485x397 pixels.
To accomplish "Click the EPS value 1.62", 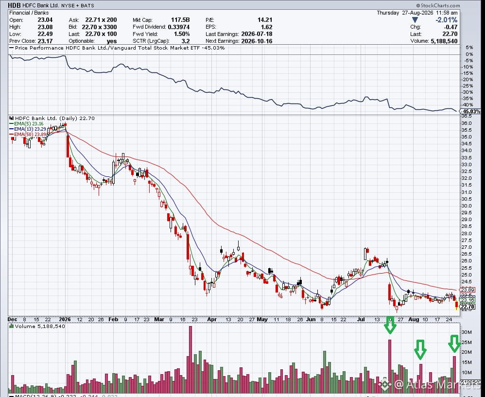I will click(x=267, y=27).
